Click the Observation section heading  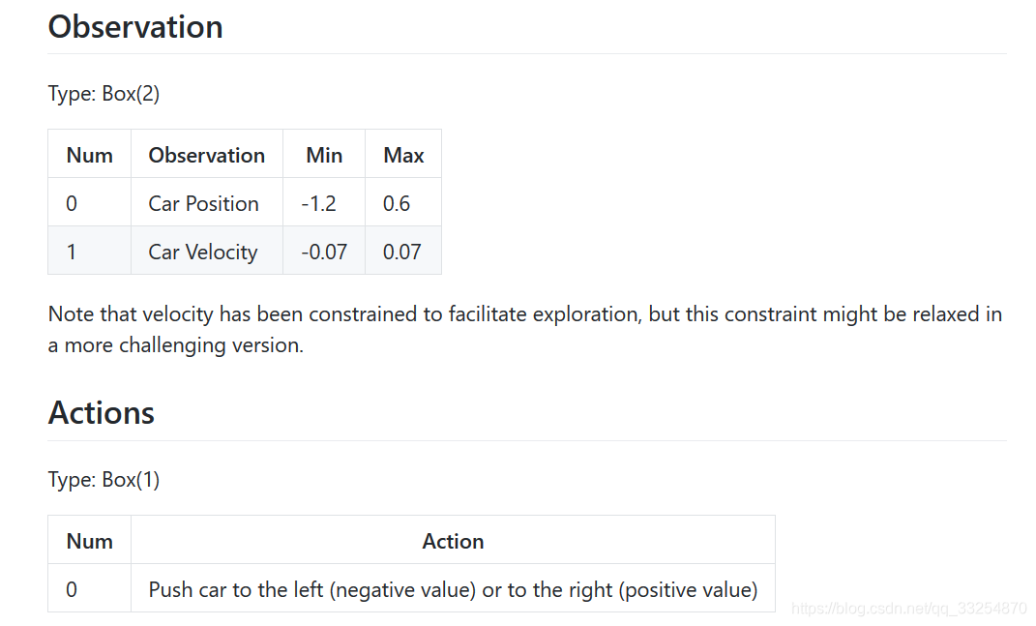(x=135, y=27)
